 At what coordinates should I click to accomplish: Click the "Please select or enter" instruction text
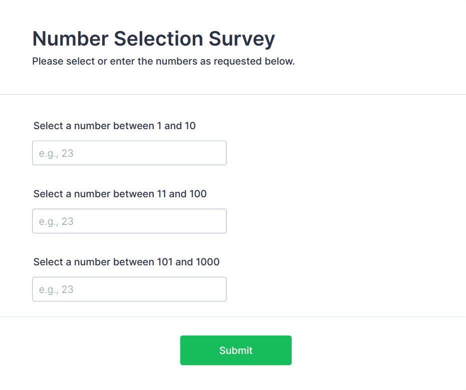[163, 62]
